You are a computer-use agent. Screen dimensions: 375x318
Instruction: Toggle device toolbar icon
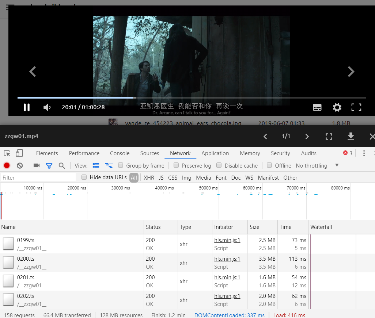point(19,153)
